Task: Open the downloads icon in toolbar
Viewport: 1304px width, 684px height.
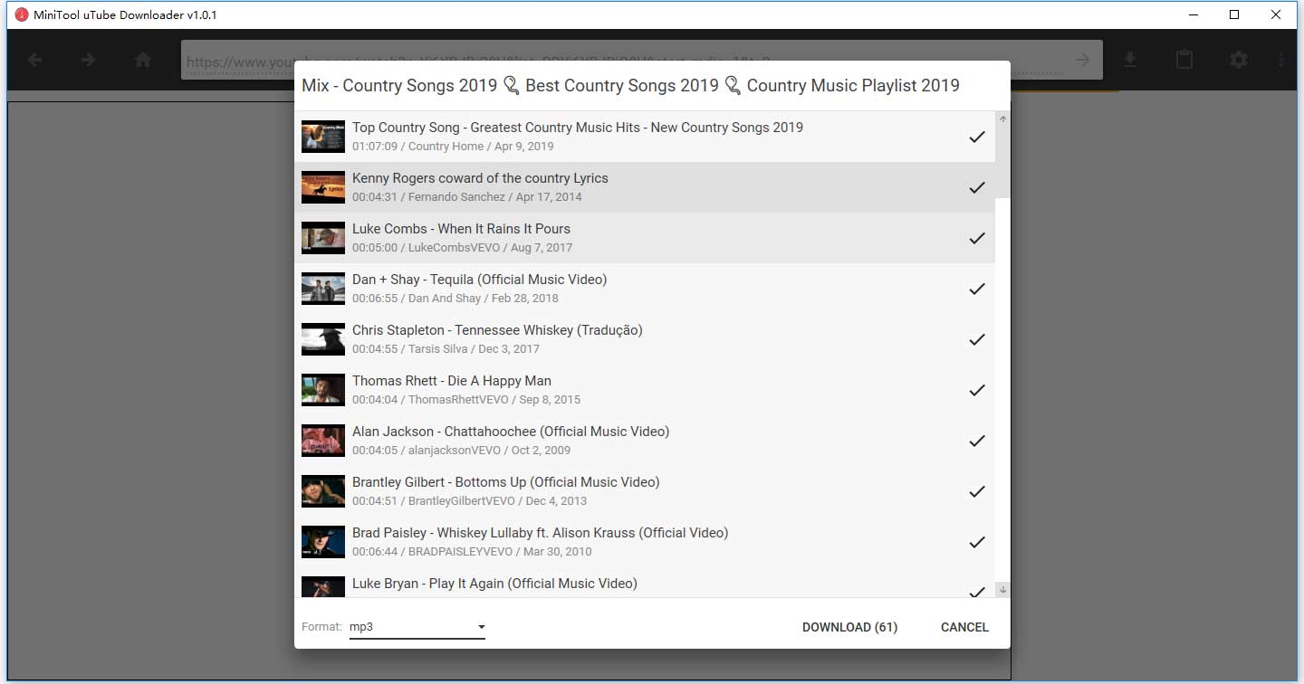Action: 1130,61
